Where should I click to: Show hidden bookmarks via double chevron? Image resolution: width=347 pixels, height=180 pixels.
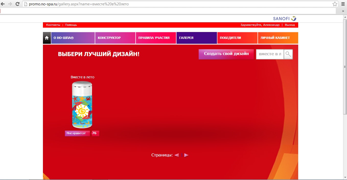(x=343, y=11)
